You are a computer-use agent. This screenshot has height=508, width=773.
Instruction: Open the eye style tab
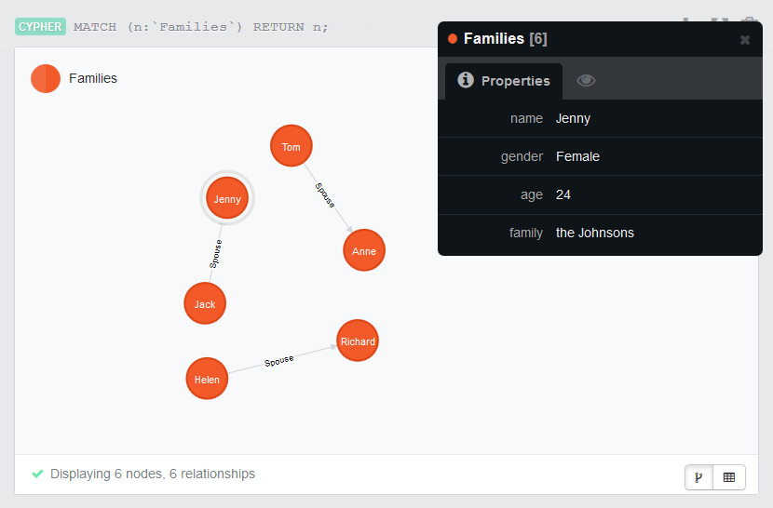[x=586, y=81]
